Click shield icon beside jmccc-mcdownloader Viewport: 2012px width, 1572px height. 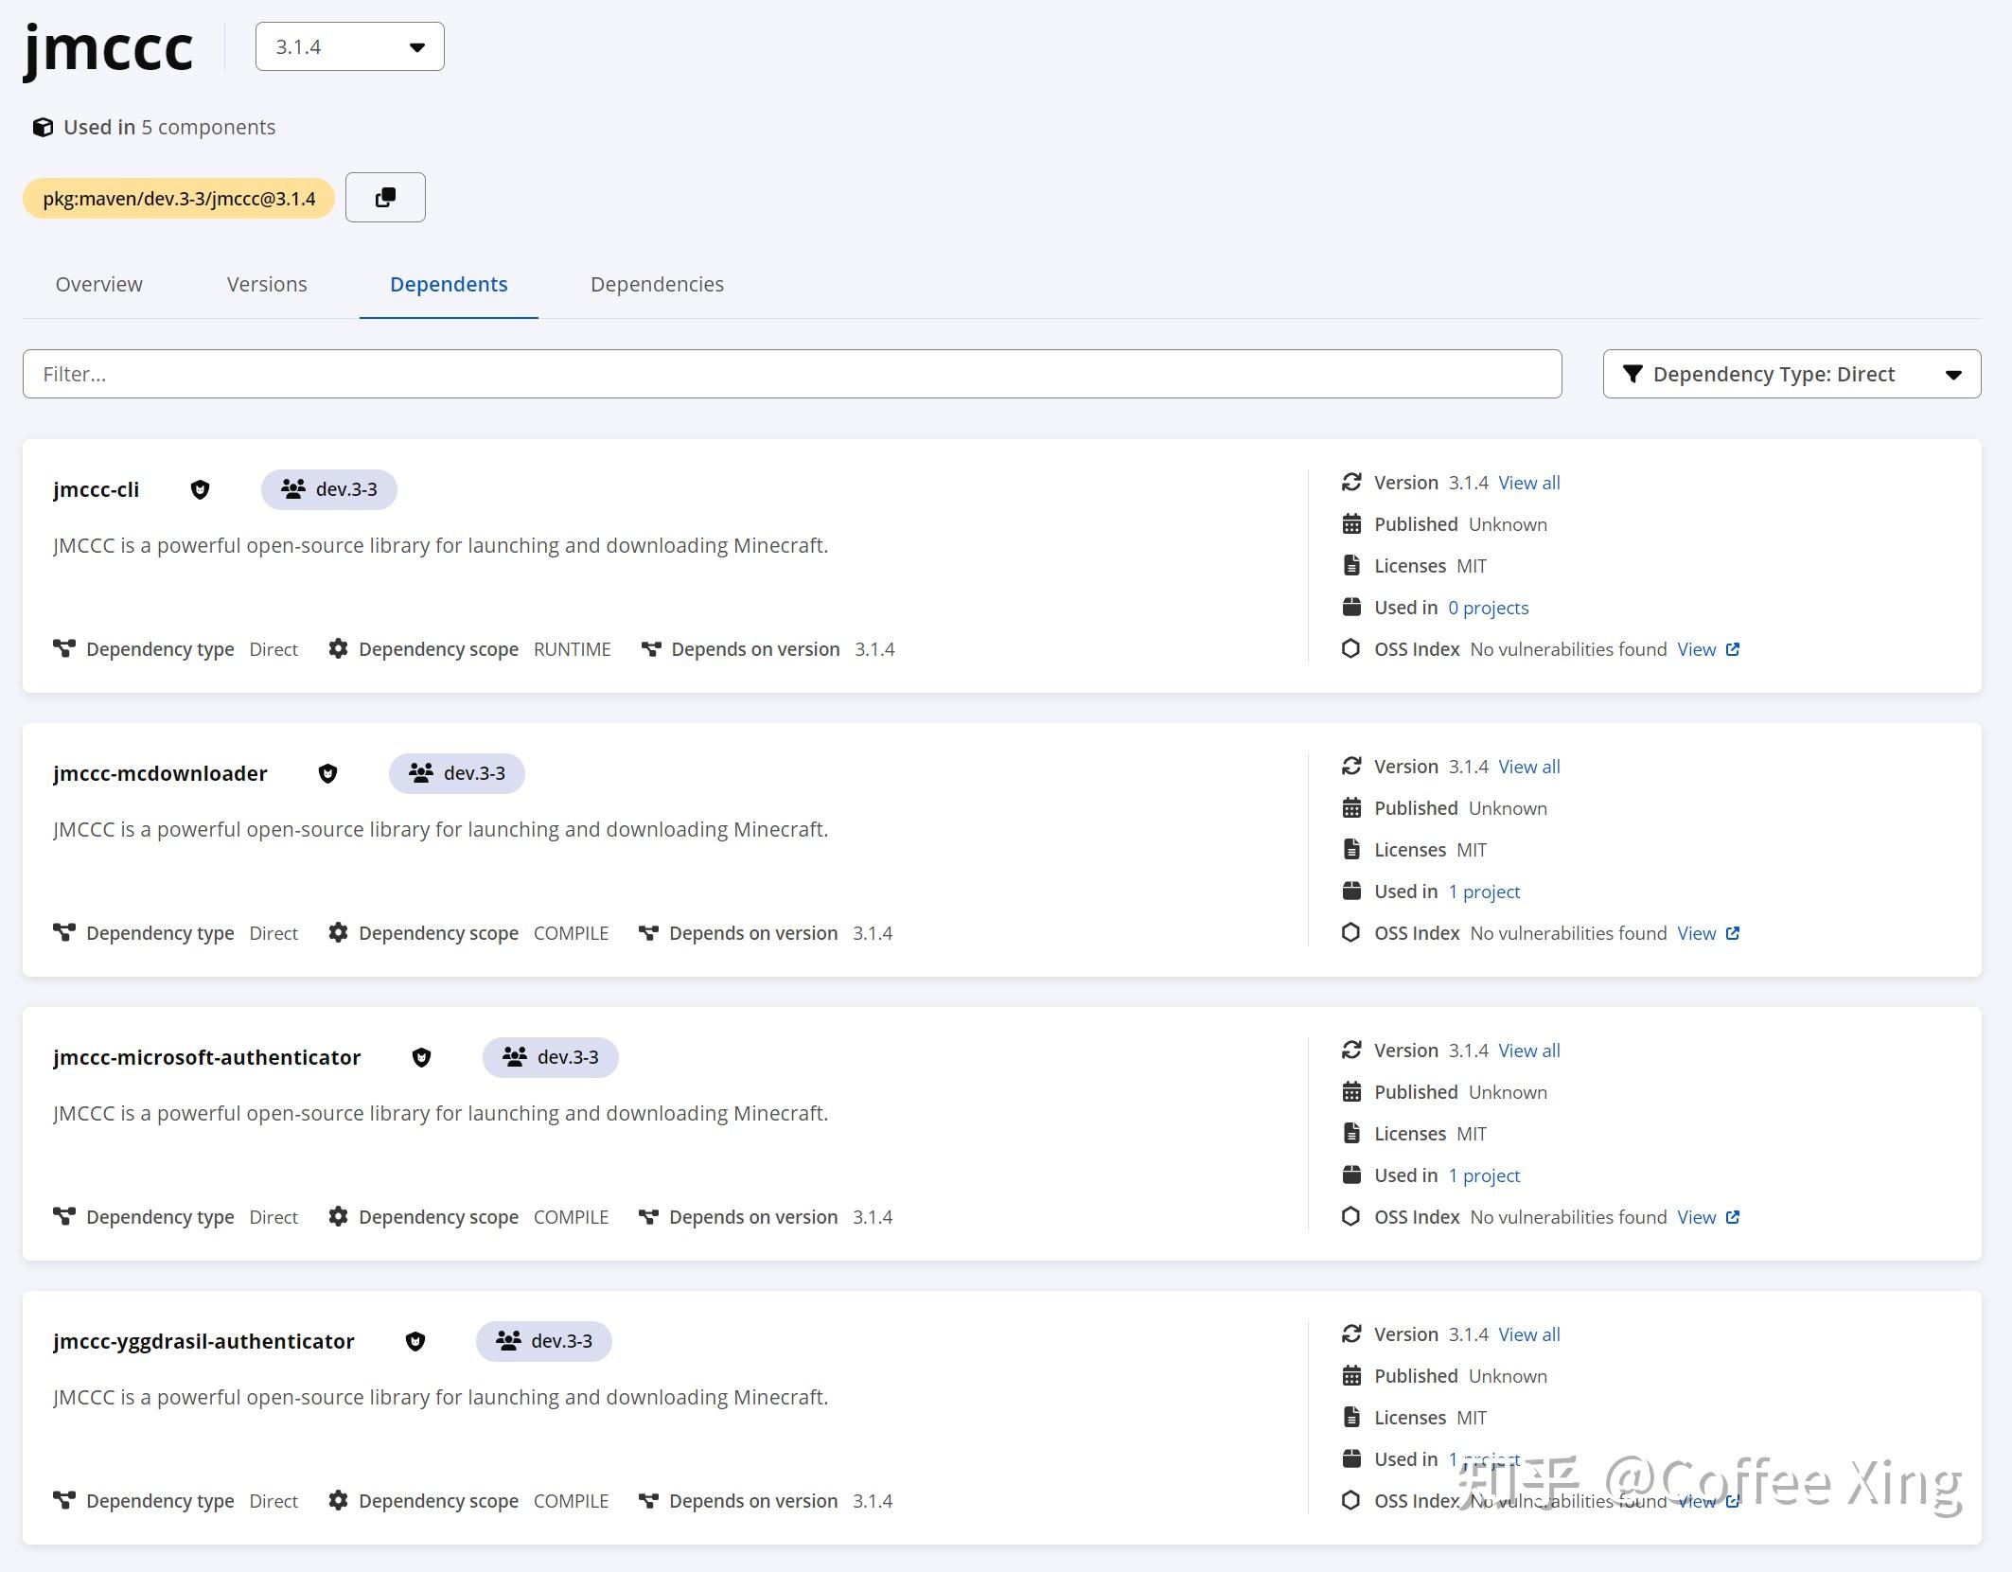[x=327, y=773]
